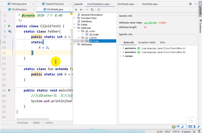Open jclasslib tool window settings gear

pos(190,4)
